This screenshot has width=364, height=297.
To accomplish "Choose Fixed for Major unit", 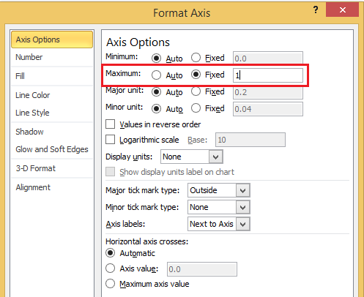I will coord(196,91).
